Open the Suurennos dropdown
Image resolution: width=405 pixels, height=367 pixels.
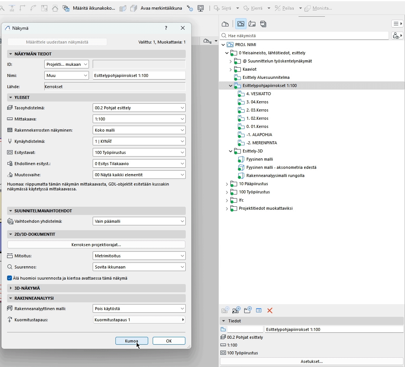coord(139,267)
